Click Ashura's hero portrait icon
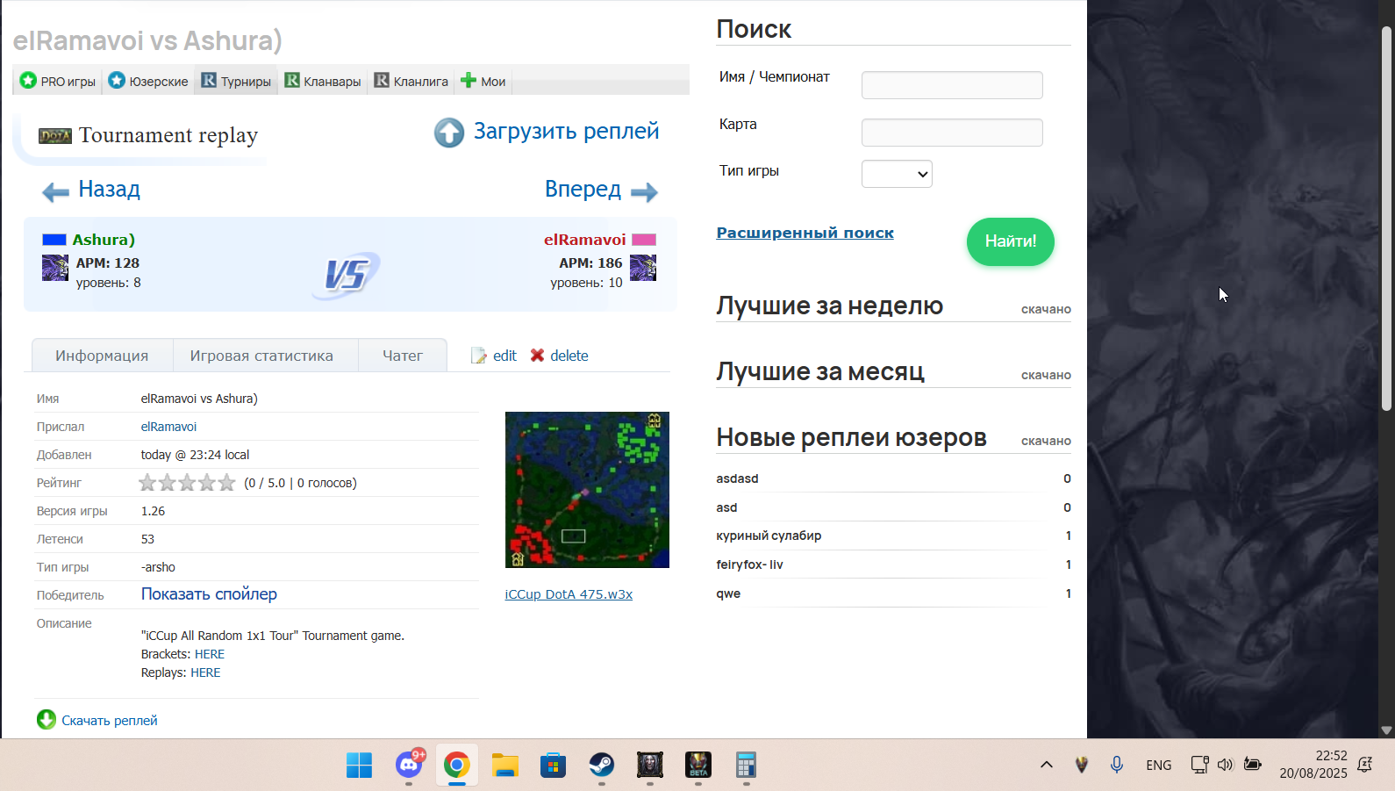Screen dimensions: 1395x791 point(55,268)
